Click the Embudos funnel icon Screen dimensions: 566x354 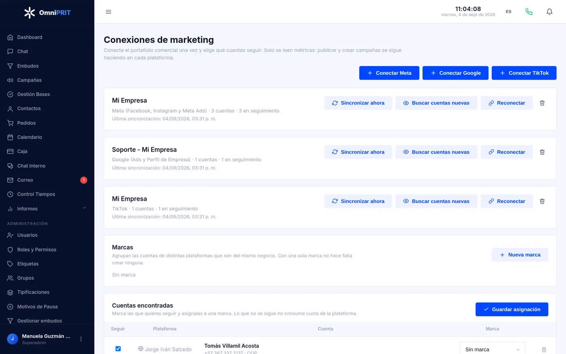[10, 66]
